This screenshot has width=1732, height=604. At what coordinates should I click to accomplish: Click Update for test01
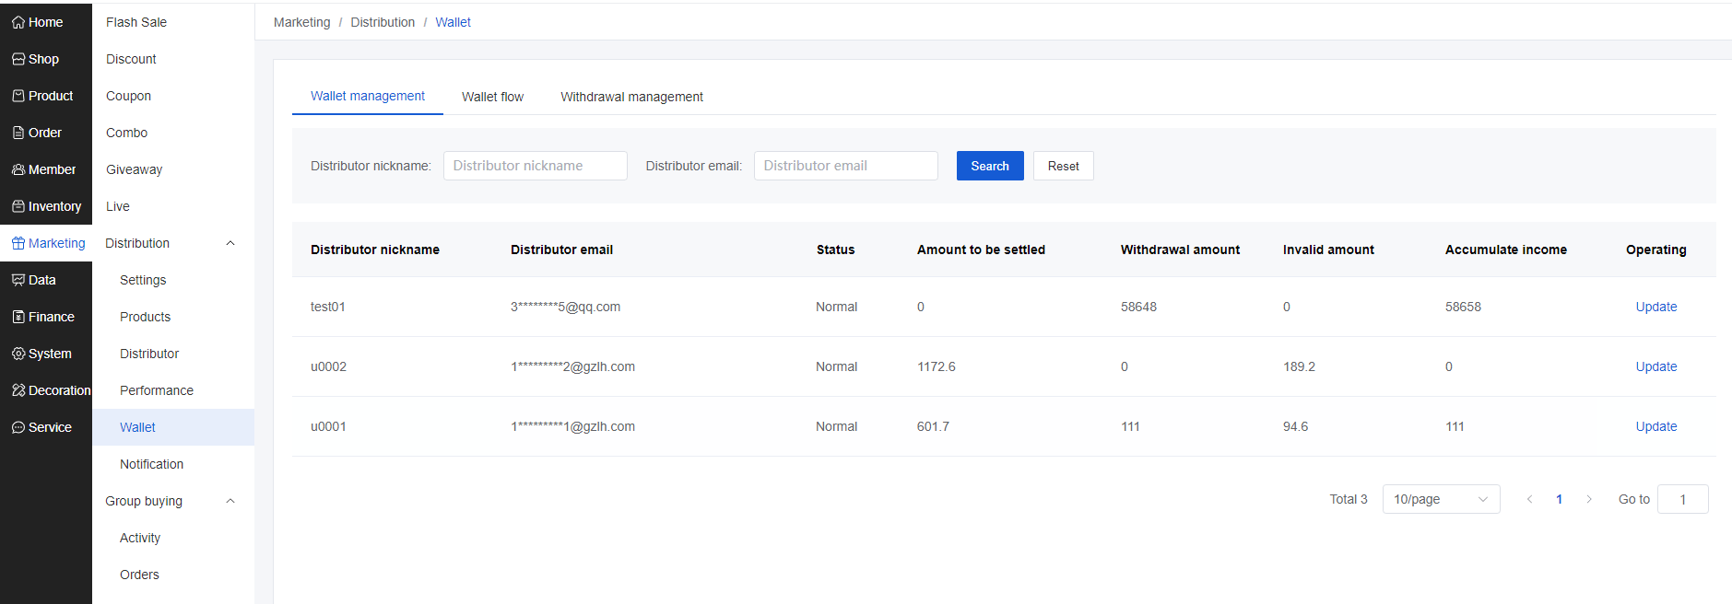pos(1655,307)
